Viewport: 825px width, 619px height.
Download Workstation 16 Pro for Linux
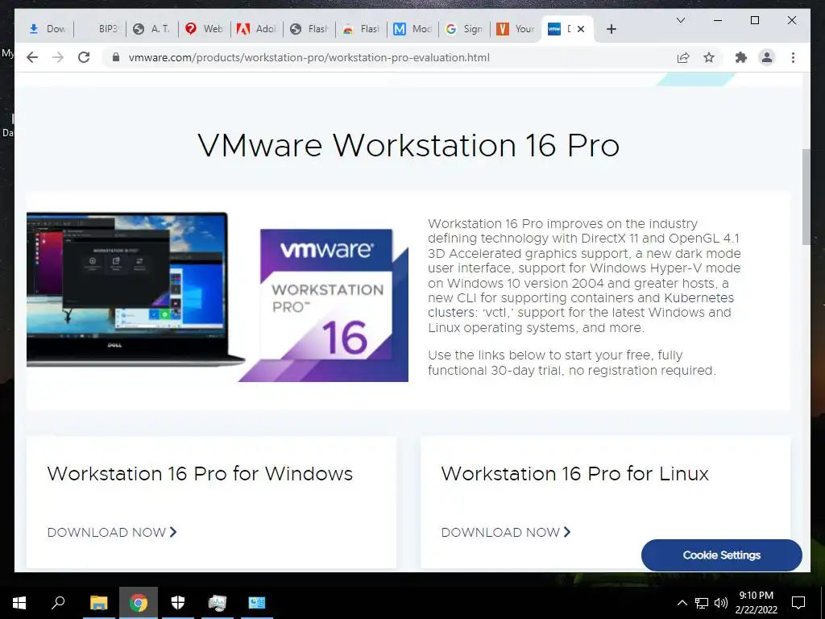506,532
